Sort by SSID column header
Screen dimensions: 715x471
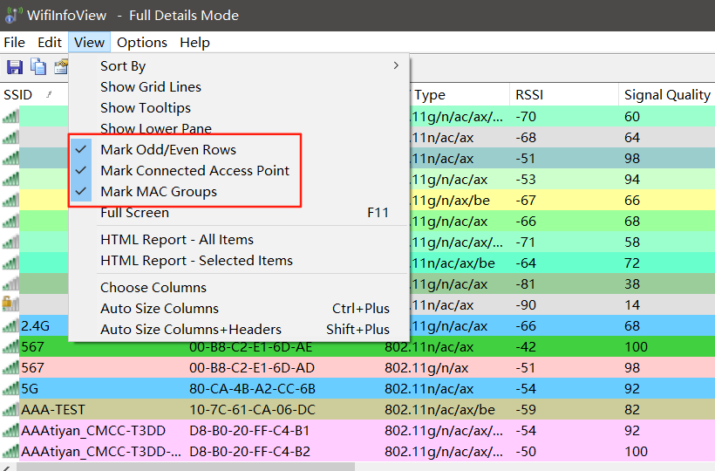coord(34,94)
